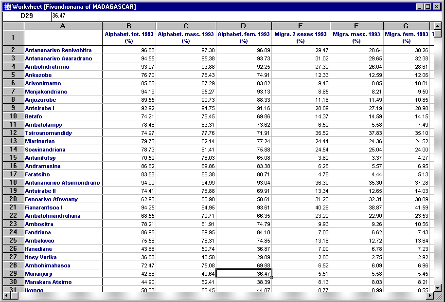The image size is (445, 302).
Task: Click the worksheet window icon in the title bar
Action: coord(8,6)
